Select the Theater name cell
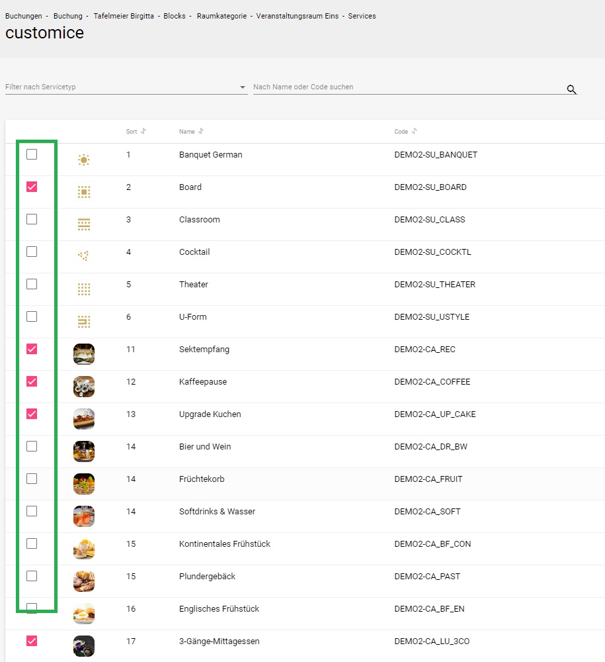The image size is (605, 662). click(194, 285)
